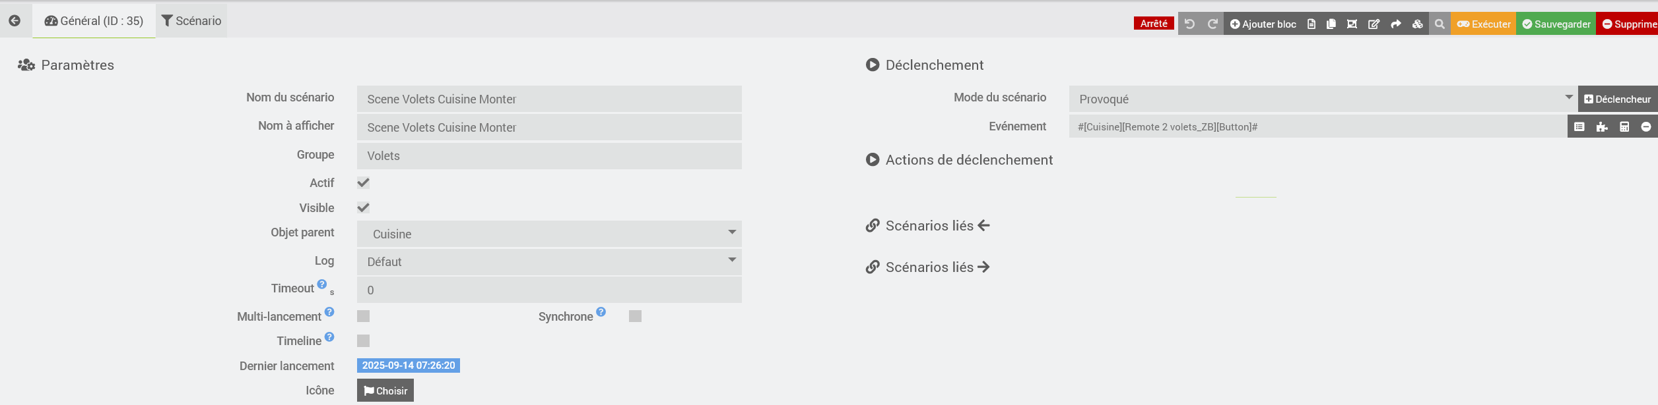Image resolution: width=1658 pixels, height=405 pixels.
Task: Tick the Synchrone checkbox
Action: click(x=635, y=316)
